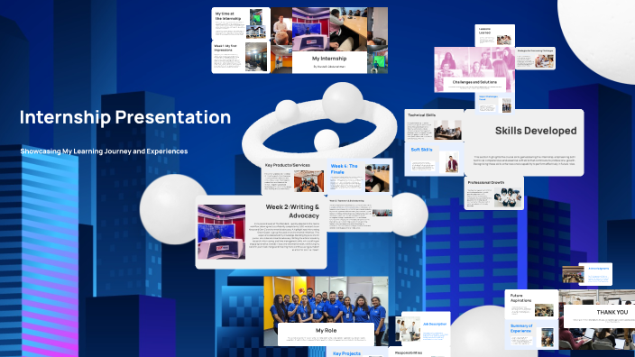This screenshot has height=357, width=635.
Task: Select the "Technical Skills" slide
Action: point(434,126)
